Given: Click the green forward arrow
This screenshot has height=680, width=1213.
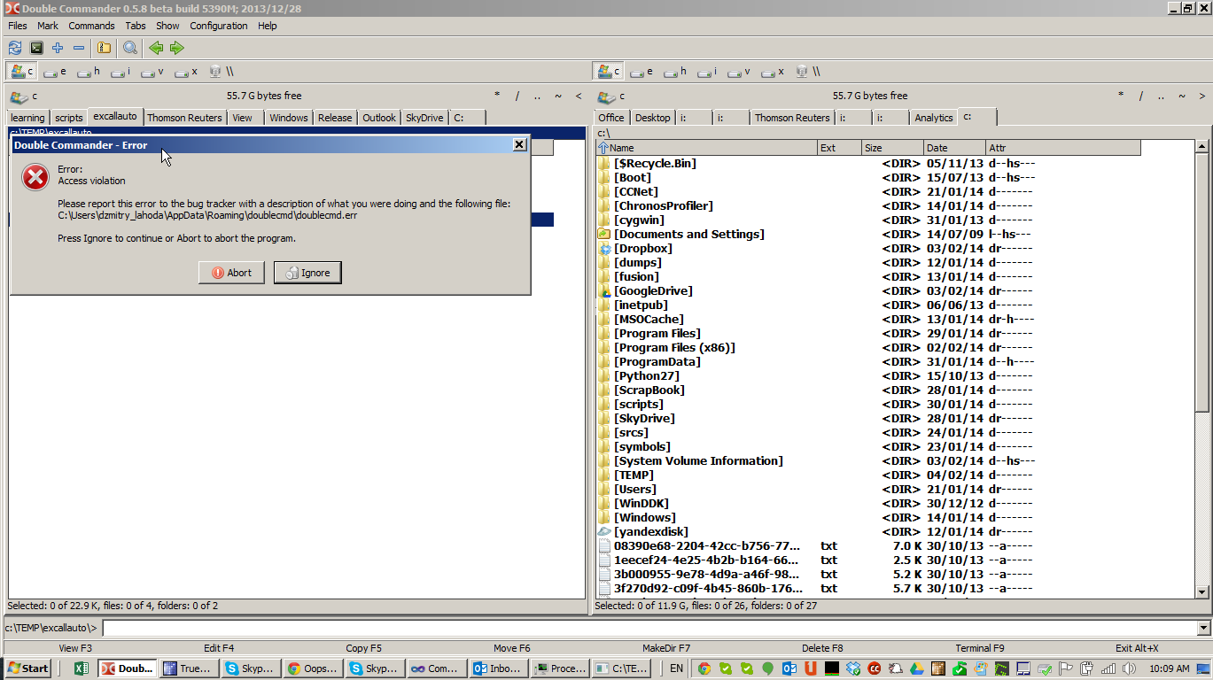Looking at the screenshot, I should (x=176, y=48).
